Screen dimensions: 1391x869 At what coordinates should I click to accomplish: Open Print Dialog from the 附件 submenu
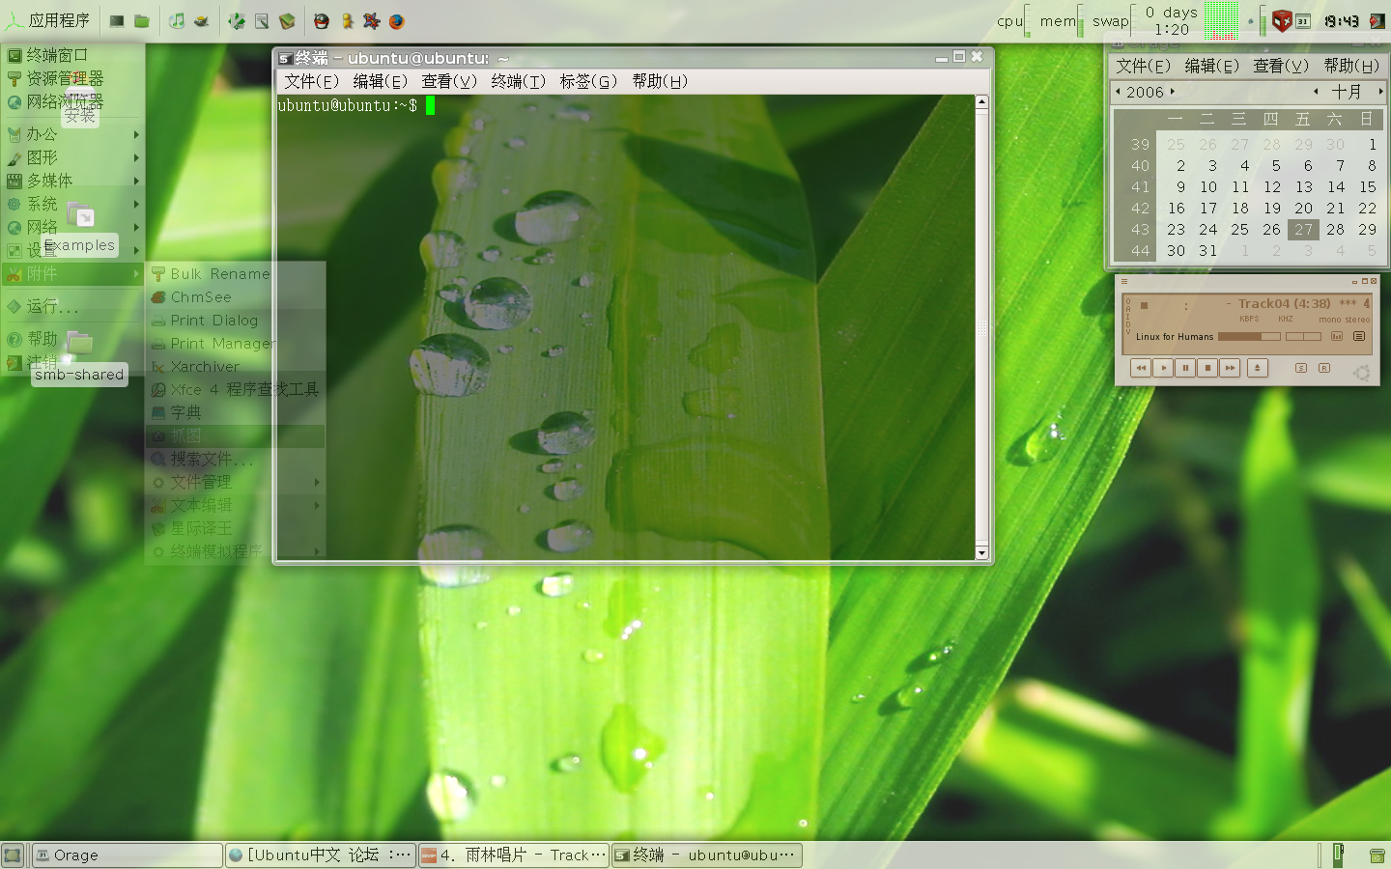point(235,321)
